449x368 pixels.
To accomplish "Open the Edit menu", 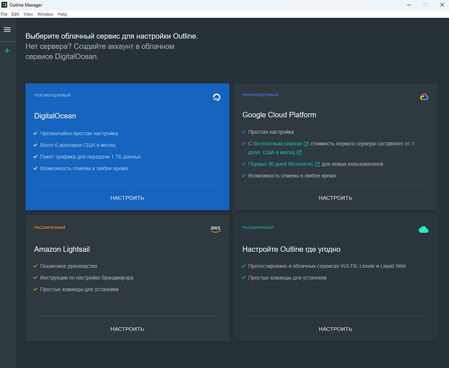I will click(x=15, y=14).
